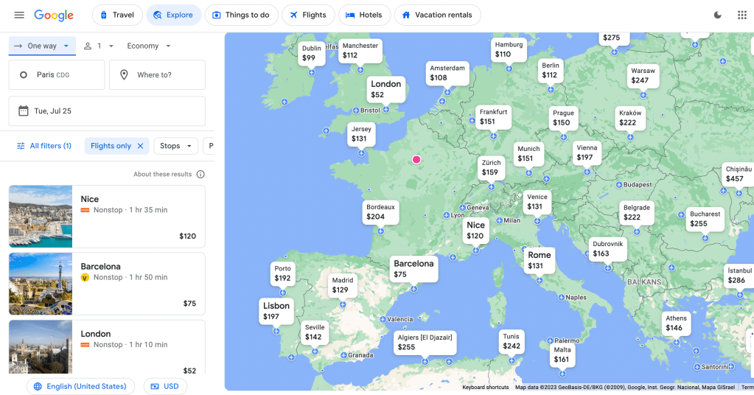Click the Google logo
This screenshot has width=754, height=395.
54,15
